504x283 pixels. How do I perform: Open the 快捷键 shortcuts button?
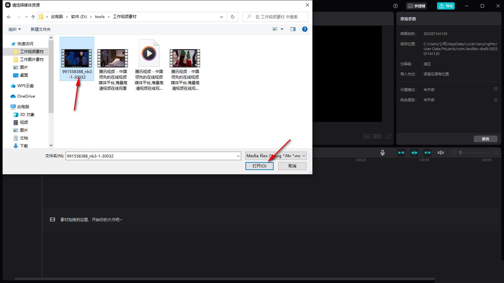416,6
